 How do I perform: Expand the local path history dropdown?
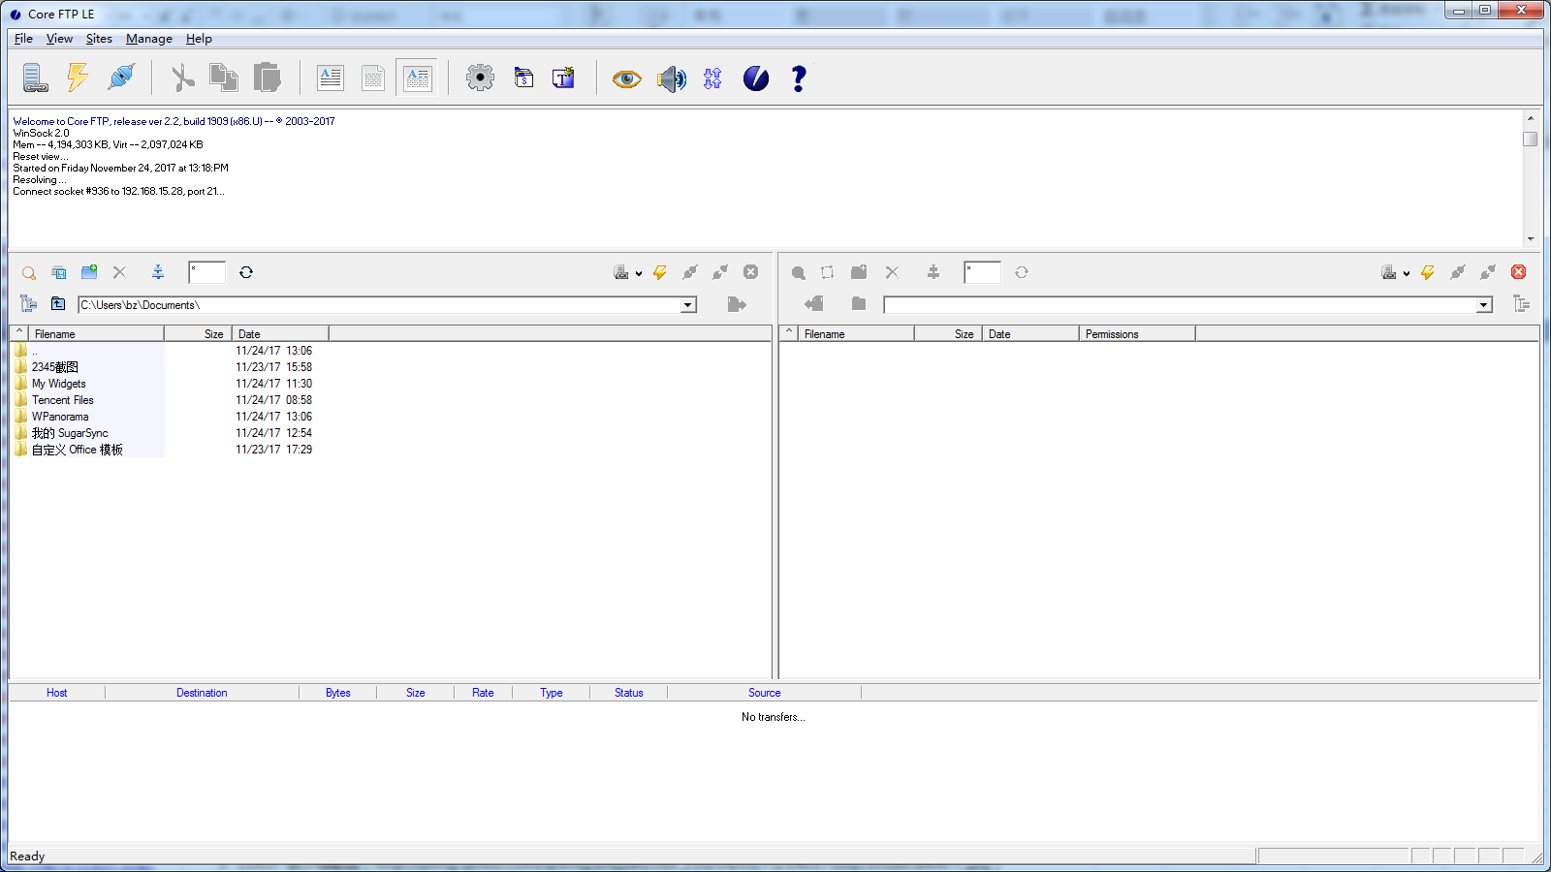[688, 305]
